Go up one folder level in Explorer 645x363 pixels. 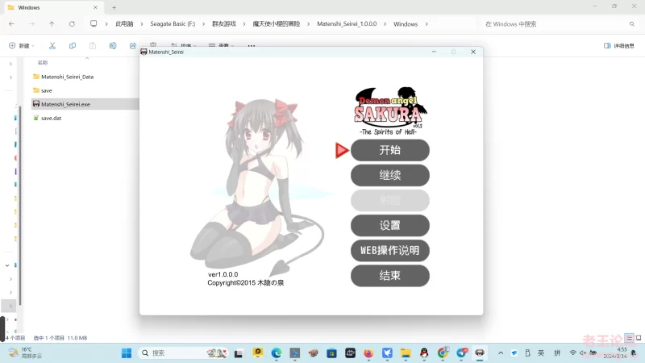(x=52, y=24)
